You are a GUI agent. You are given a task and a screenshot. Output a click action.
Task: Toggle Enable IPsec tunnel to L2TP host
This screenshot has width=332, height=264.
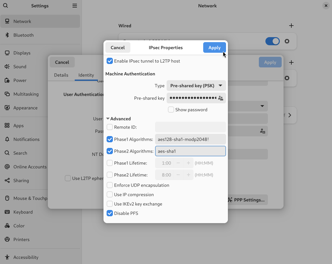pyautogui.click(x=110, y=61)
